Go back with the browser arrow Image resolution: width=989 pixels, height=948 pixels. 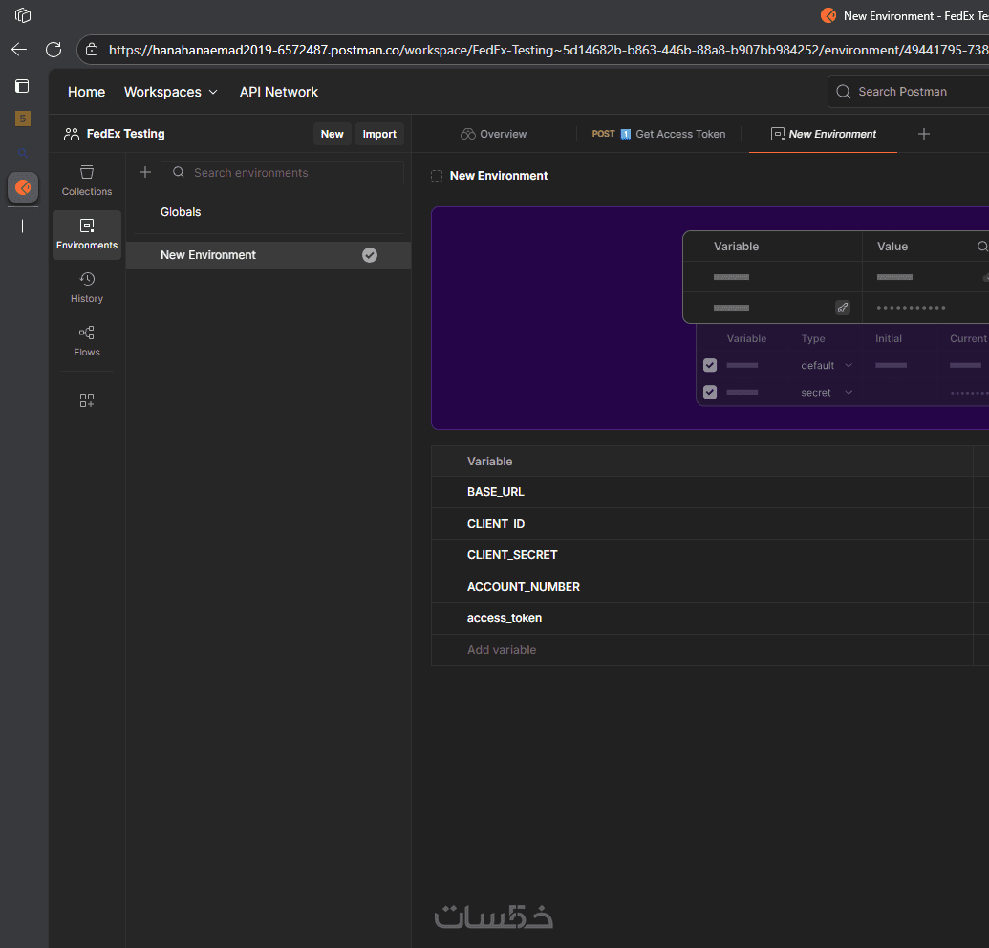(19, 49)
